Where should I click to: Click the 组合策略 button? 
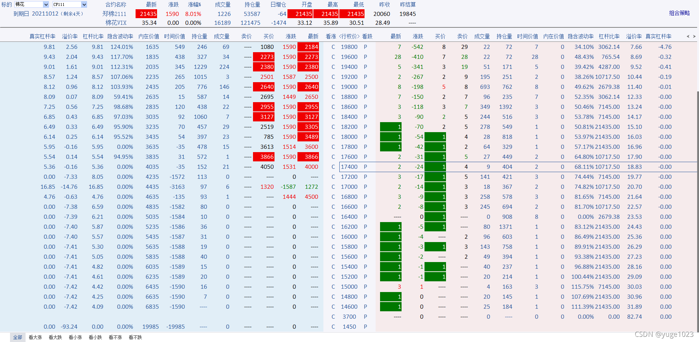[679, 13]
